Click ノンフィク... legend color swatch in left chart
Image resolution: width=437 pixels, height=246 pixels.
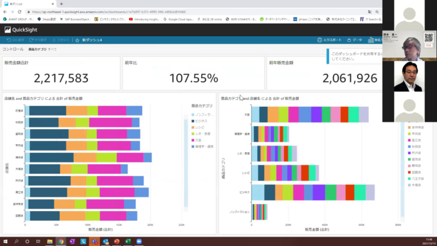pos(193,115)
